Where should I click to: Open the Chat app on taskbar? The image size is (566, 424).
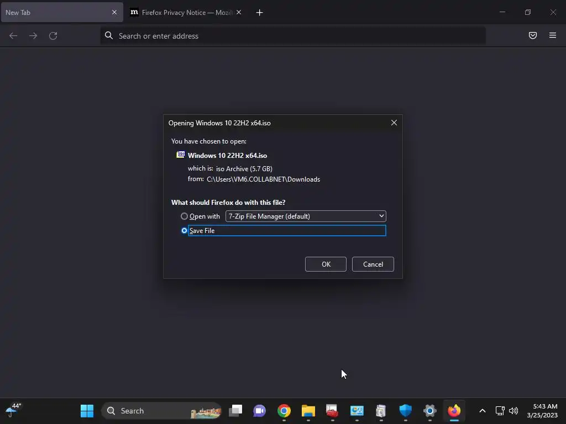pos(260,411)
